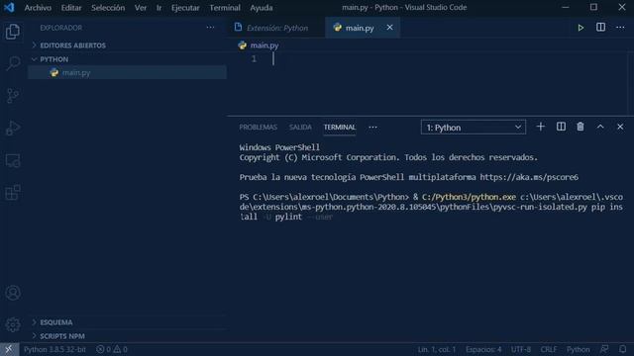
Task: Open the Ejecutar menu
Action: tap(185, 7)
